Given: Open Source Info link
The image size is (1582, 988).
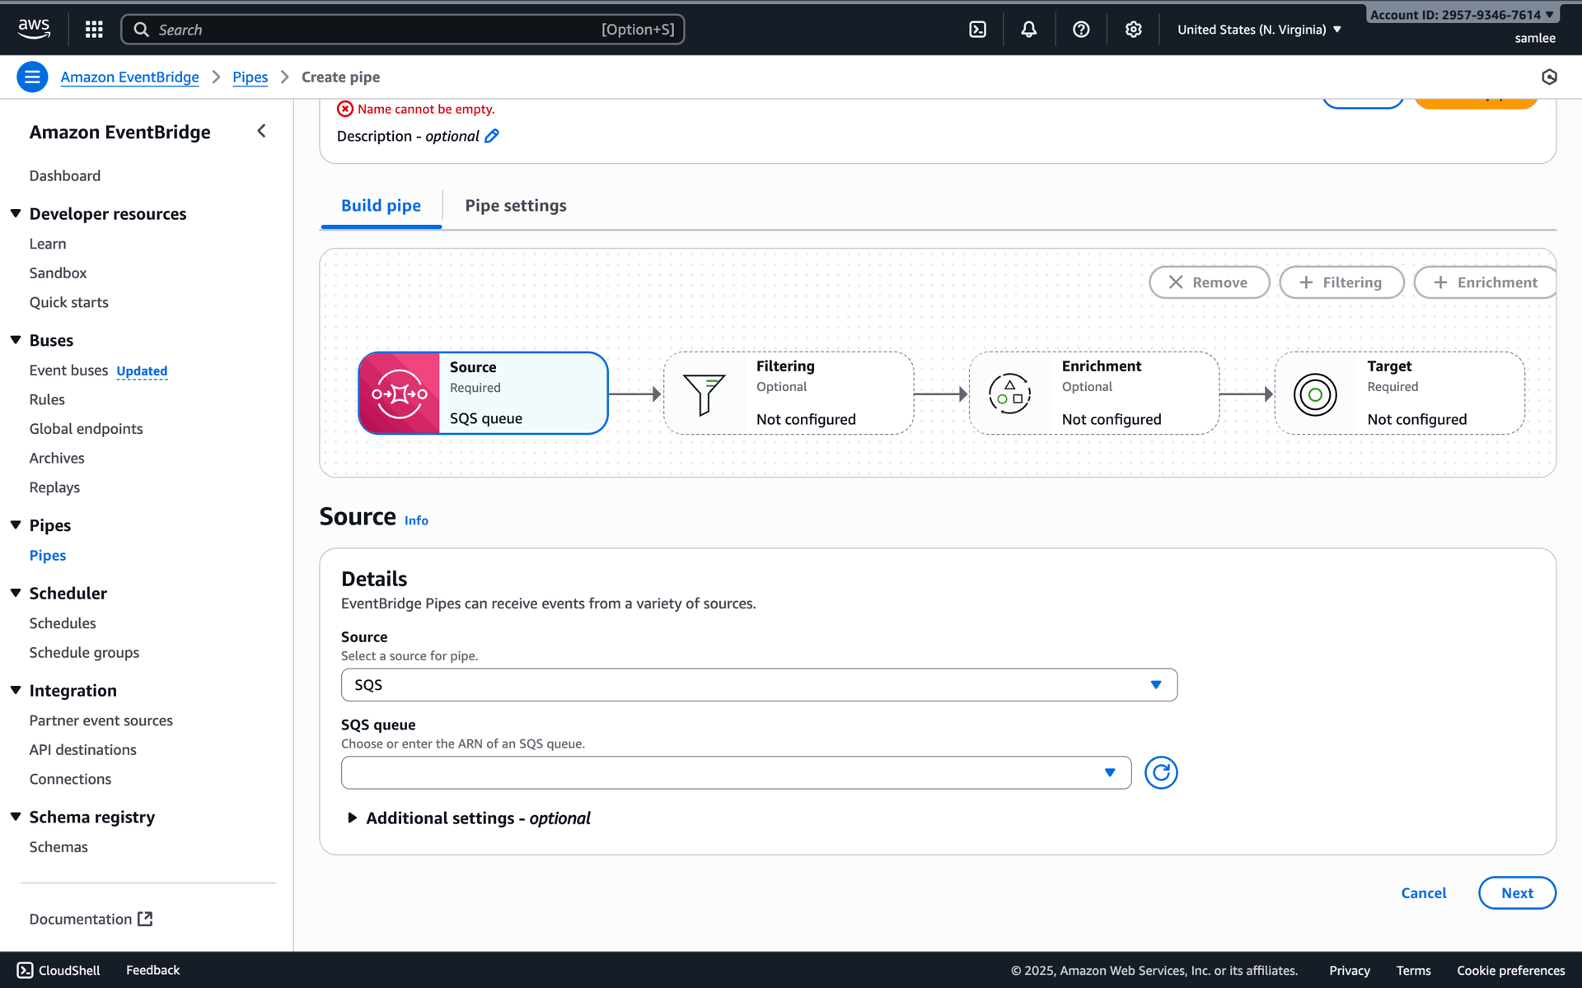Looking at the screenshot, I should click(416, 520).
